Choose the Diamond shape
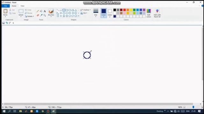The height and width of the screenshot is (114, 204). (x=61, y=13)
